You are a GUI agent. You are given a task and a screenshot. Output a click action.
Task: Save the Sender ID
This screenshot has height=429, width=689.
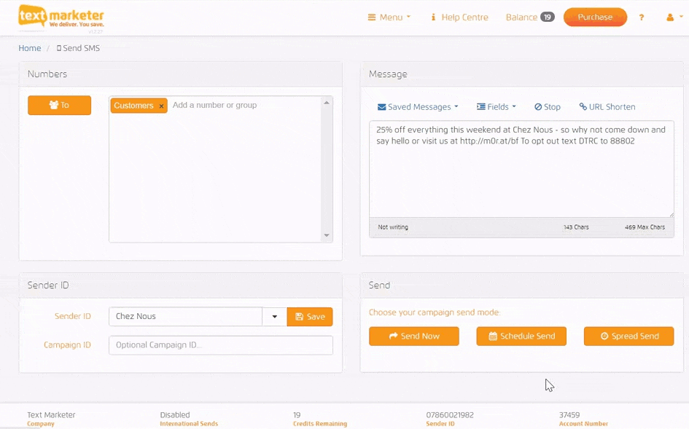pos(310,317)
